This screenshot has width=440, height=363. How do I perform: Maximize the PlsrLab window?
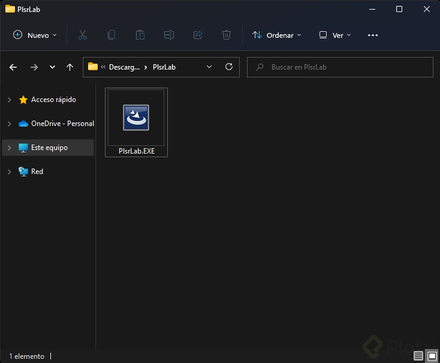(x=399, y=9)
